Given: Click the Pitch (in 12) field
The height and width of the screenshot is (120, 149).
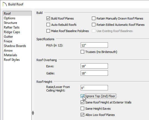Looking at the screenshot, I should (x=94, y=45).
